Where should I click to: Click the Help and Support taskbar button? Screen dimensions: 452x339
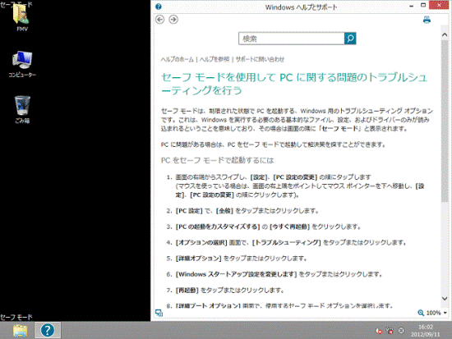tap(48, 330)
